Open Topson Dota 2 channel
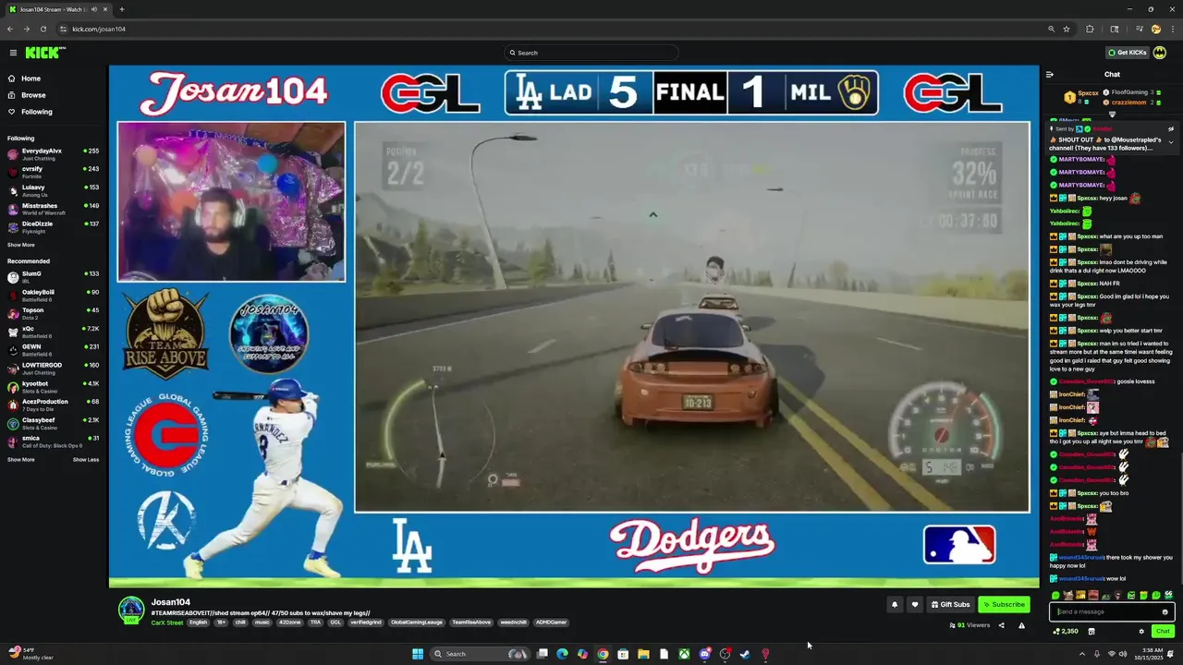 click(54, 313)
